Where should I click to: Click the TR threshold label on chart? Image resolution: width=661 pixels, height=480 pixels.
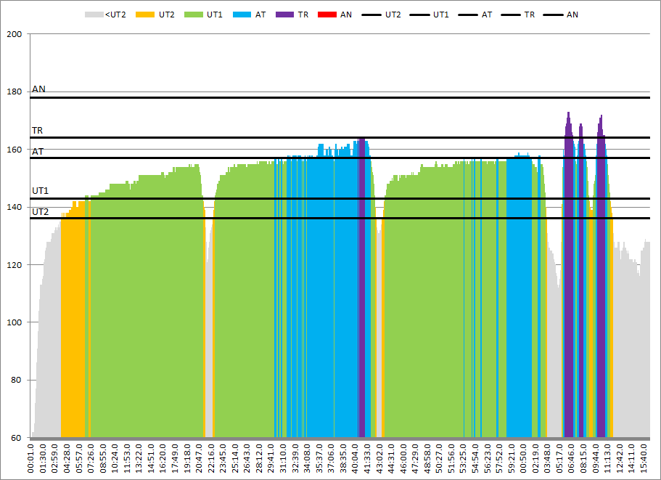tap(37, 131)
